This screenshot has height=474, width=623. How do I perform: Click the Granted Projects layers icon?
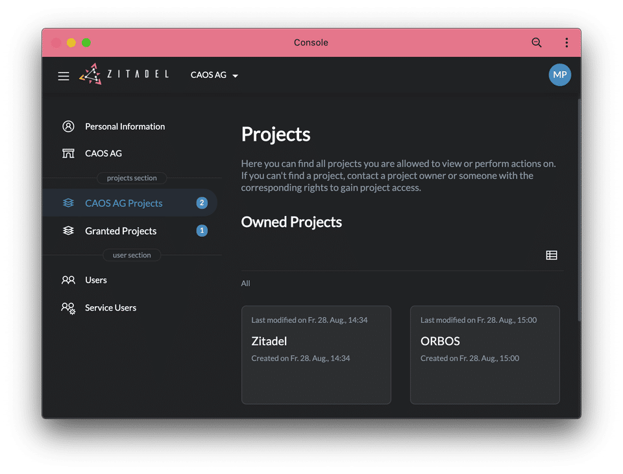(68, 231)
